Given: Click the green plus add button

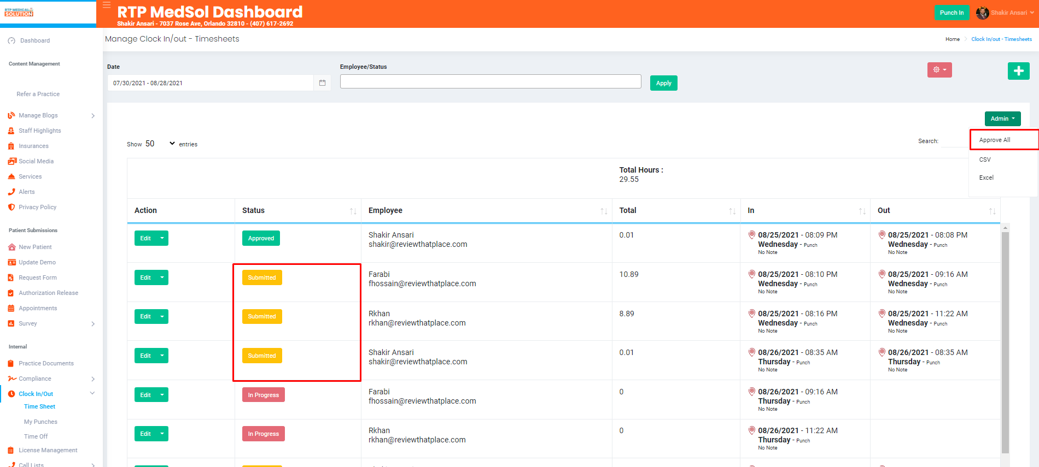Looking at the screenshot, I should [1018, 70].
